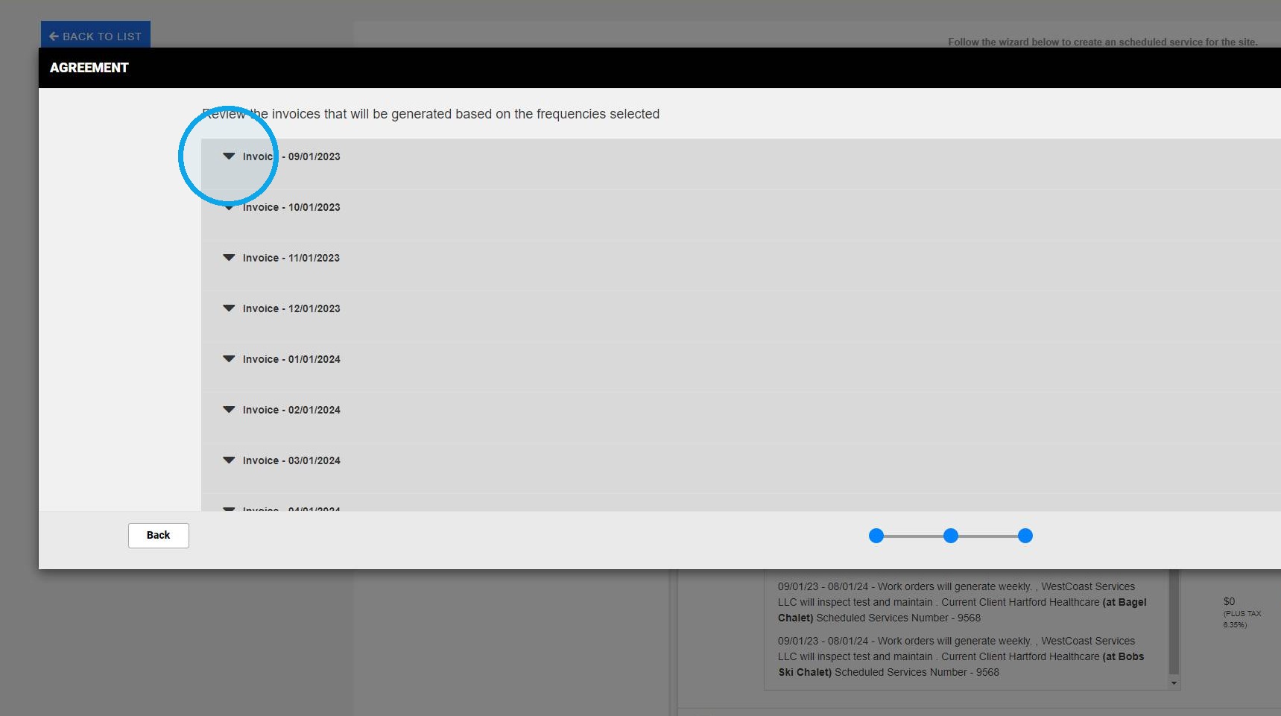This screenshot has width=1281, height=716.
Task: Open the Invoice - 09/01/2023 row label
Action: (291, 156)
